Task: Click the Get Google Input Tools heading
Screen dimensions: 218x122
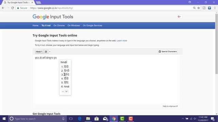Action: click(x=46, y=114)
